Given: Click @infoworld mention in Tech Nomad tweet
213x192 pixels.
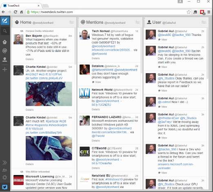Looking at the screenshot, I should click(99, 54).
